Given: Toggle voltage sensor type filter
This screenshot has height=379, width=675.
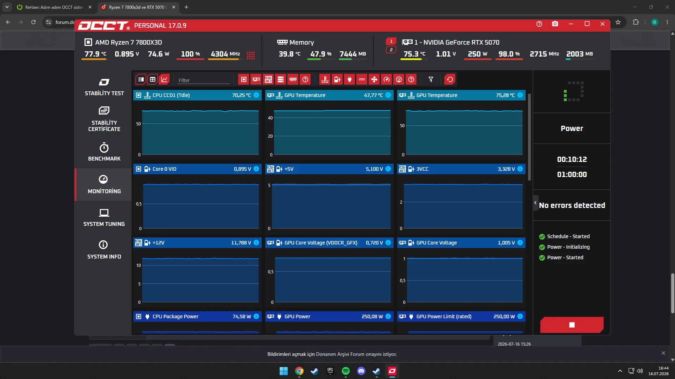Looking at the screenshot, I should click(x=337, y=79).
